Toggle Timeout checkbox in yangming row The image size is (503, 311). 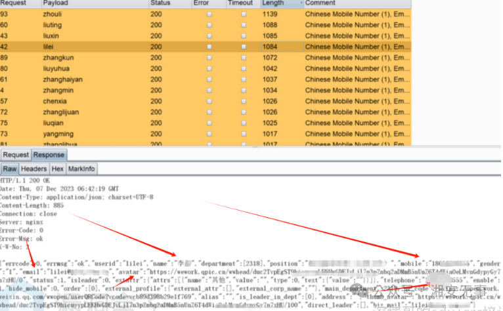coord(244,134)
